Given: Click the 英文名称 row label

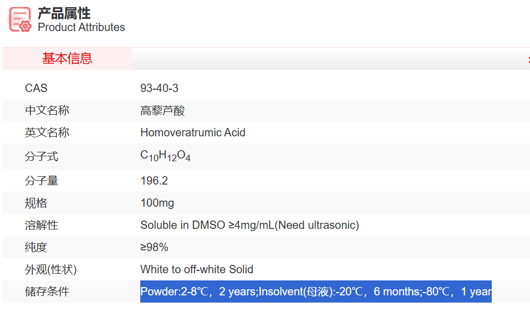Looking at the screenshot, I should coord(47,132).
